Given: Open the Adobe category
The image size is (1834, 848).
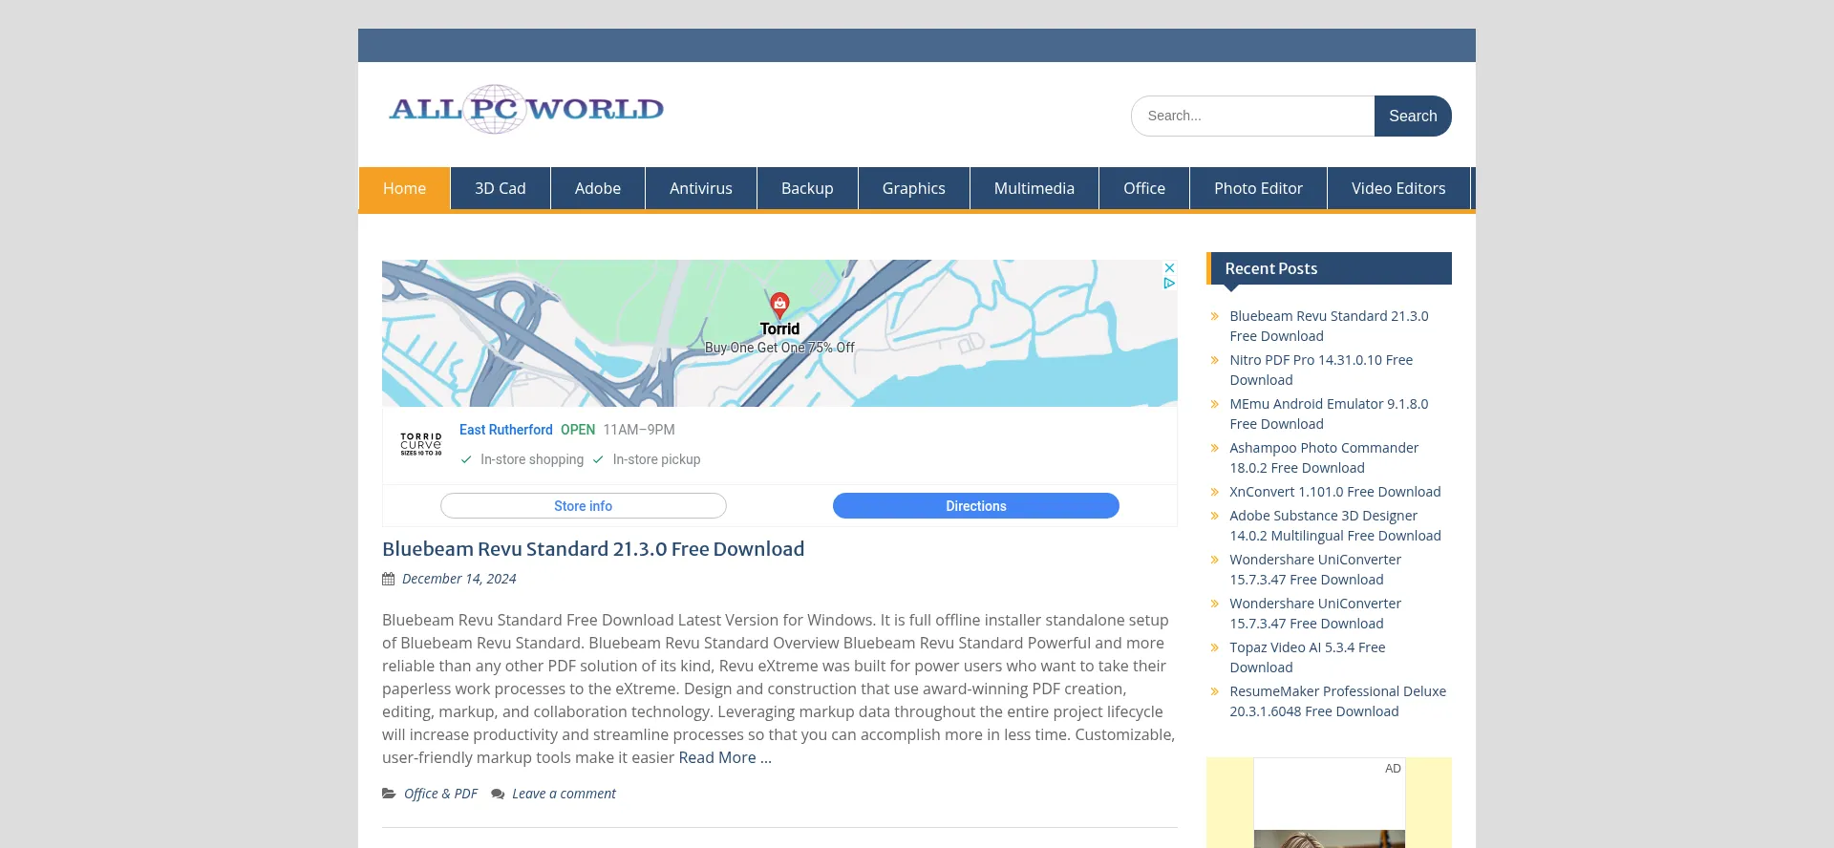Looking at the screenshot, I should [598, 188].
